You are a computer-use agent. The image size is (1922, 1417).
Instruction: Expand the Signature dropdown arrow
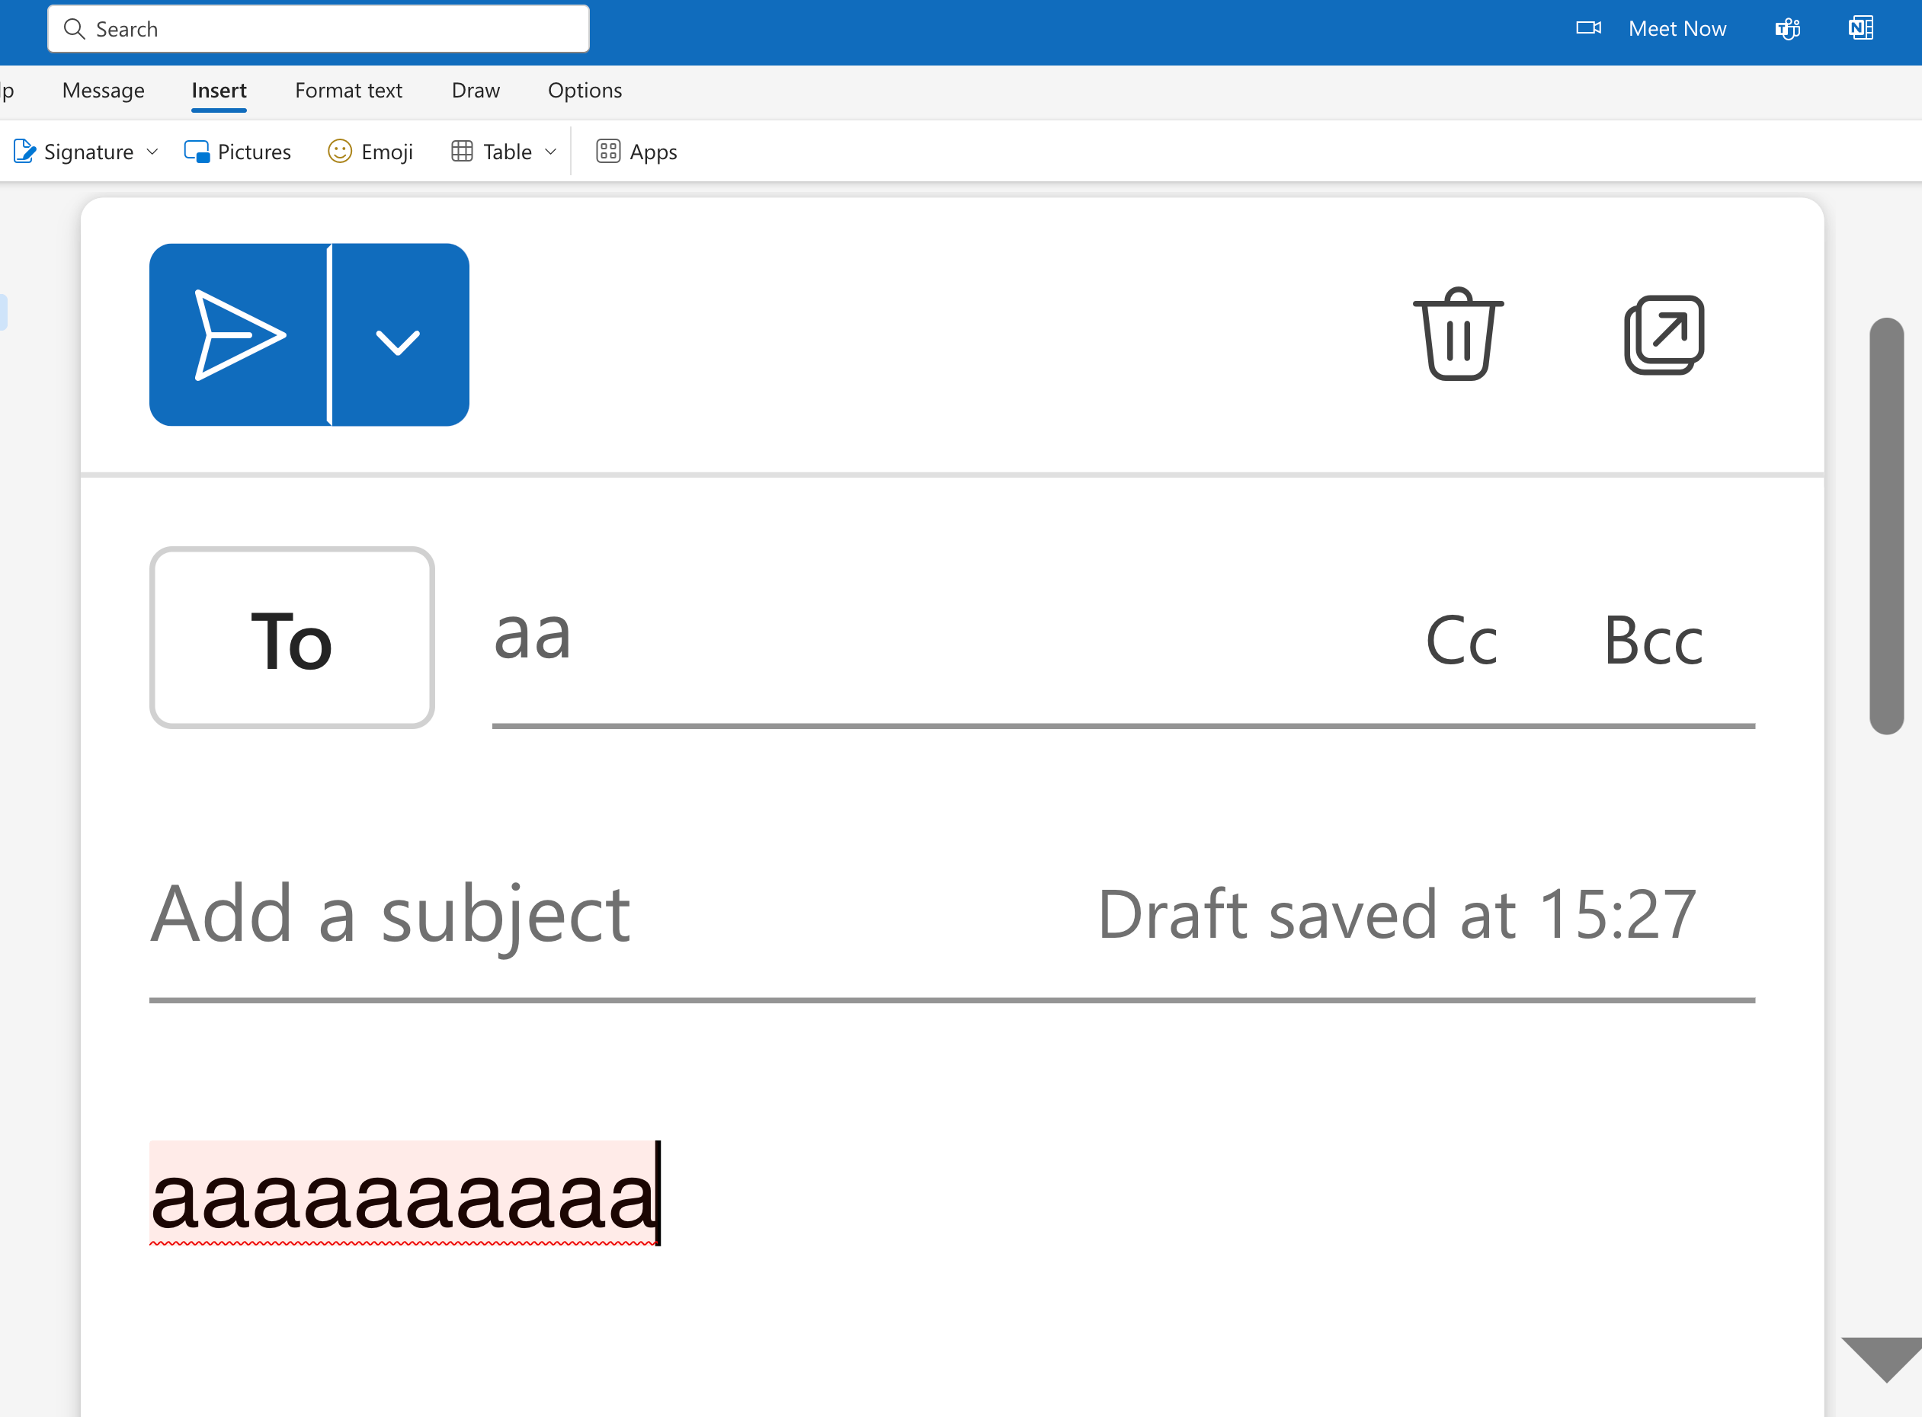pos(152,152)
